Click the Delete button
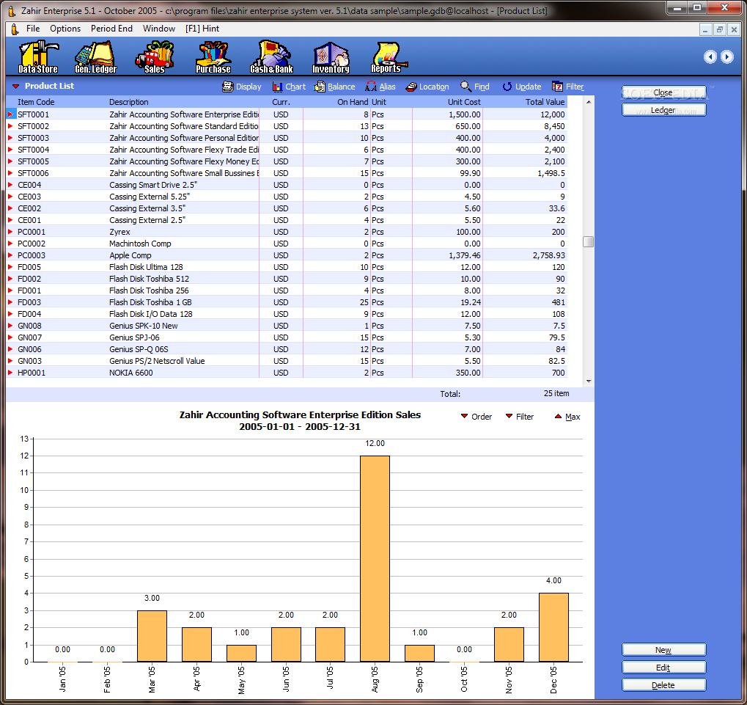This screenshot has height=705, width=747. pos(663,685)
